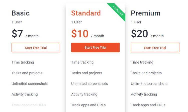The width and height of the screenshot is (188, 112).
Task: Click Track apps and URLs in Premium column
Action: [148, 105]
